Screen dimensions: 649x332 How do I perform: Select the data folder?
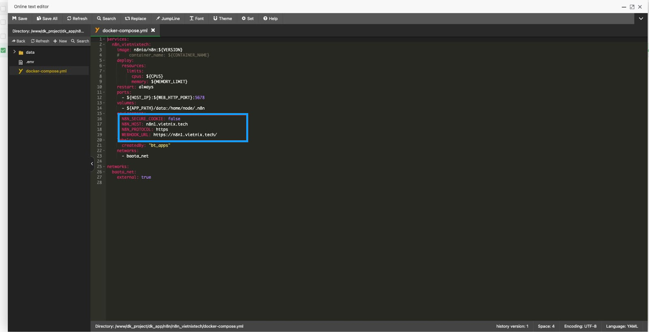[30, 52]
